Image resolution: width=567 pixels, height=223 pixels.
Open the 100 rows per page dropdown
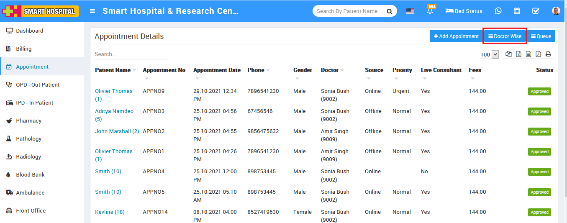click(x=489, y=54)
